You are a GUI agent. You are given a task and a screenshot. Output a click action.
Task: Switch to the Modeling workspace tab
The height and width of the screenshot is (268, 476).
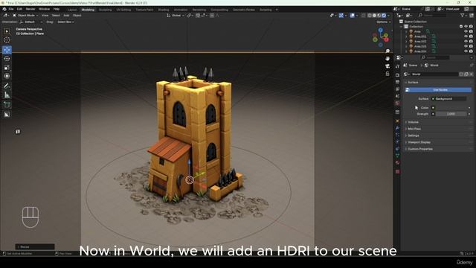click(88, 10)
